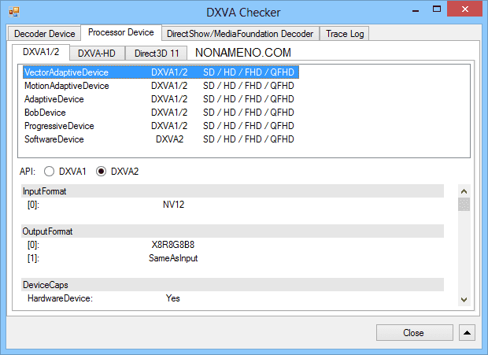Choose the AdaptiveDevice row

(54, 99)
